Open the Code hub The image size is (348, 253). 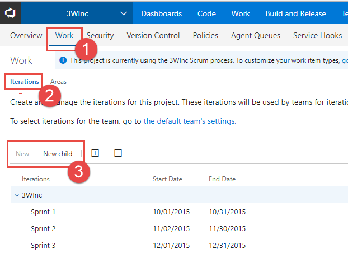(206, 13)
